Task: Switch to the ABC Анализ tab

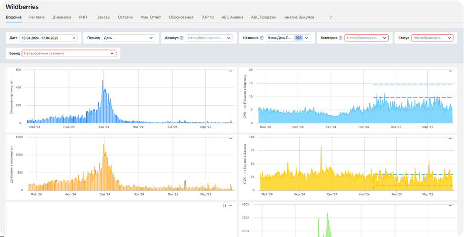Action: [x=232, y=17]
